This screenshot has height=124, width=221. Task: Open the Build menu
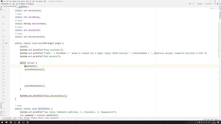coord(27,1)
